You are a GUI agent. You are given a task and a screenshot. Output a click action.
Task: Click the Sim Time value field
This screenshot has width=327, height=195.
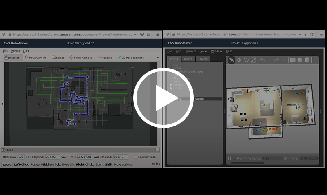point(309,158)
